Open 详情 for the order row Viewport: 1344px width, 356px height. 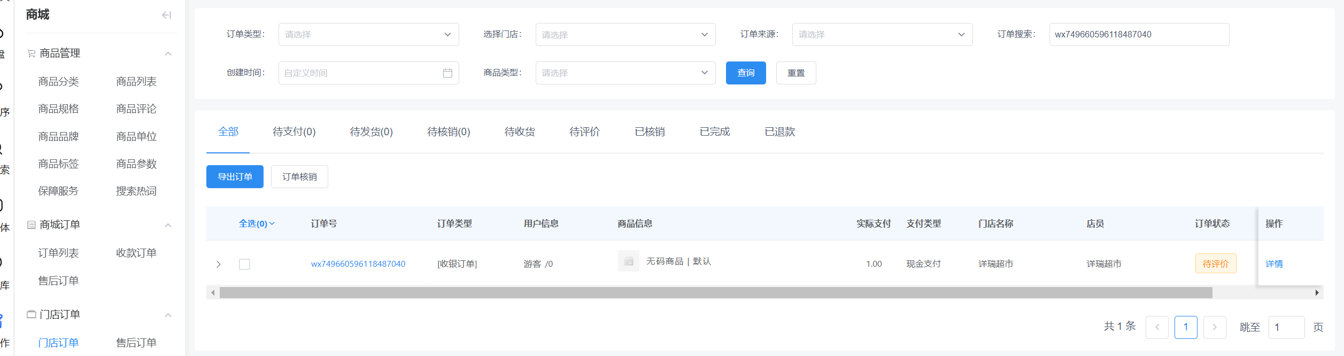(1274, 264)
